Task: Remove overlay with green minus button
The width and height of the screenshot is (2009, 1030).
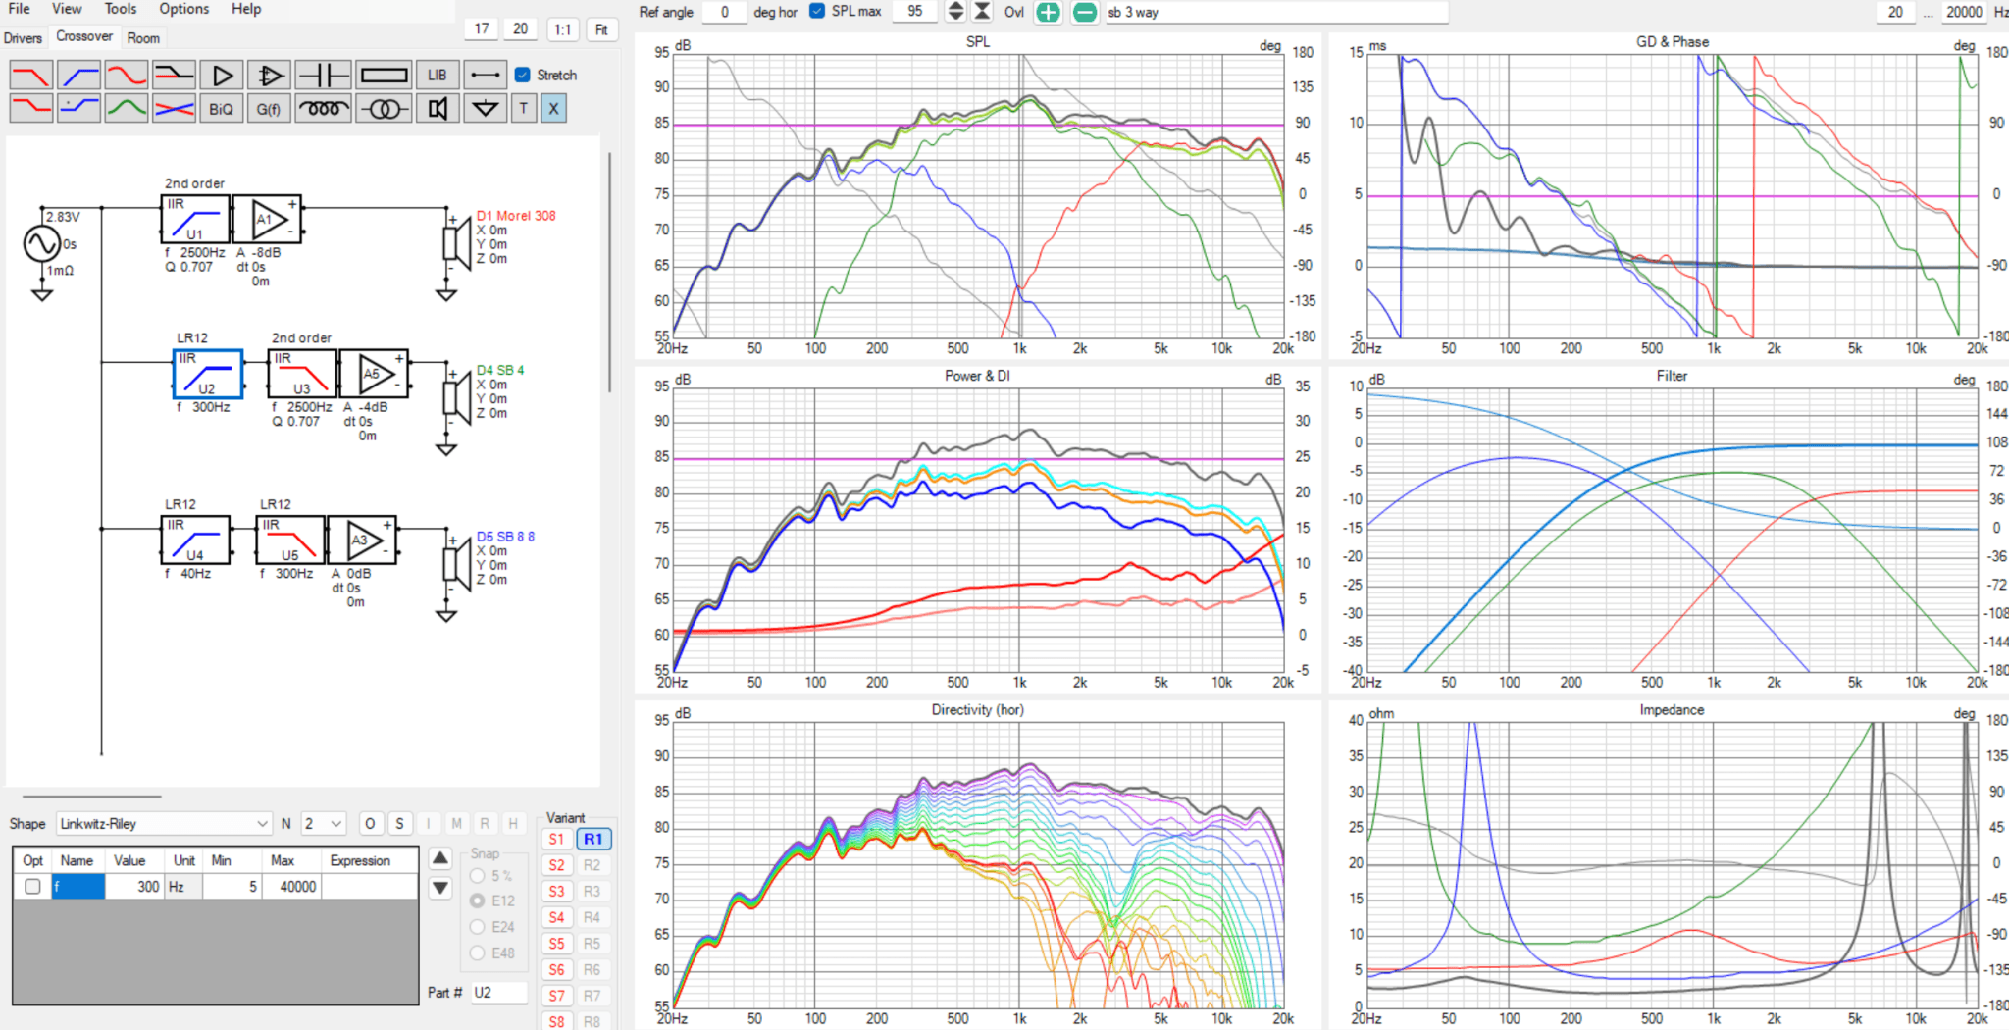Action: pyautogui.click(x=1084, y=13)
